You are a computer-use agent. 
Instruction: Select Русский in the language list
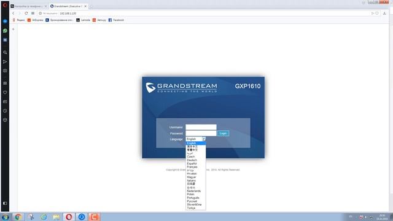pyautogui.click(x=196, y=201)
